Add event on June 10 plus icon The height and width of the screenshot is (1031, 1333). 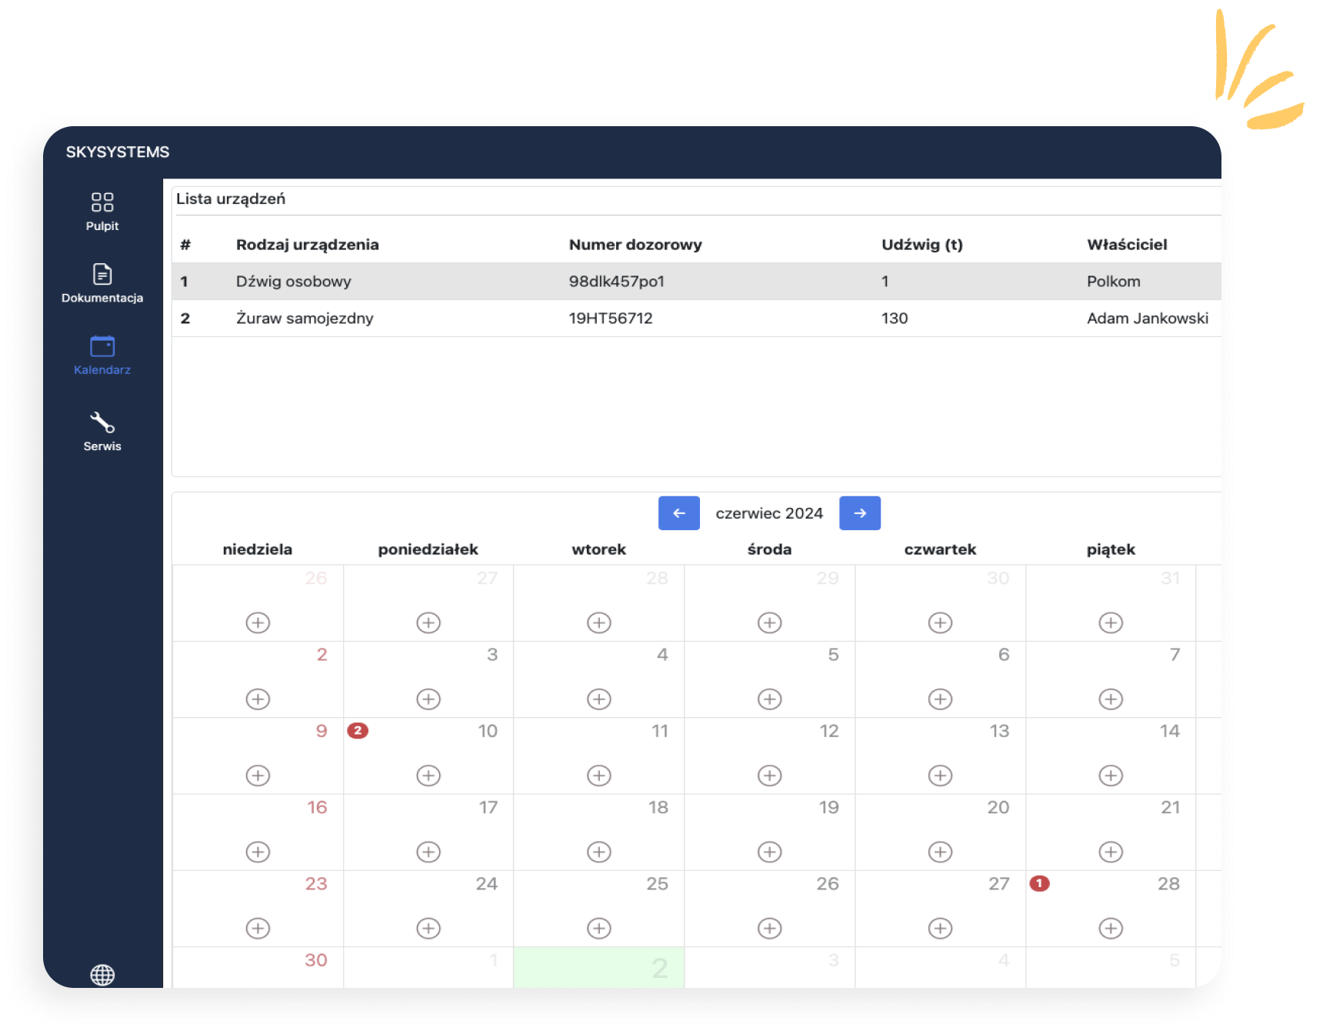click(428, 776)
